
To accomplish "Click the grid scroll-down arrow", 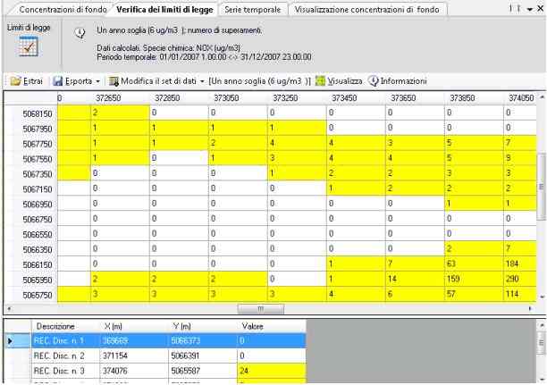I will 542,297.
